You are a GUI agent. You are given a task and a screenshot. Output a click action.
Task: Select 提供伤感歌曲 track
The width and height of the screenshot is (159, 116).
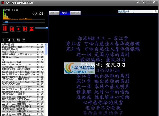(x=23, y=99)
